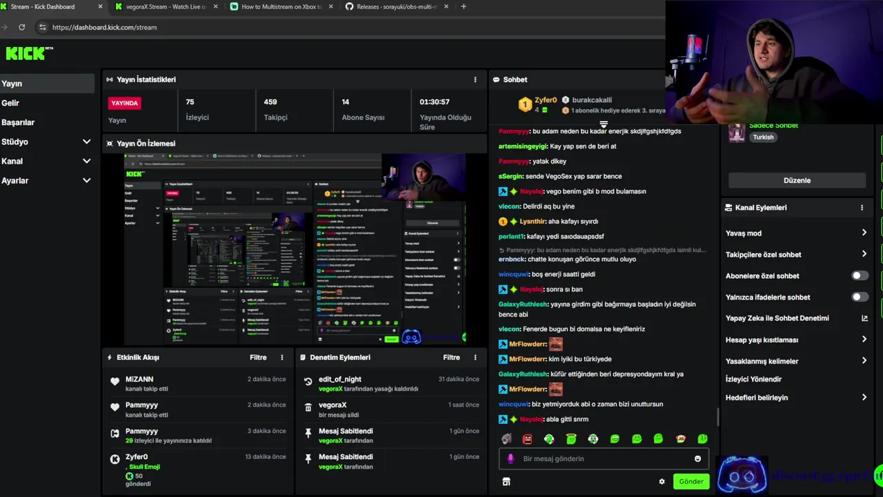Switch to How to Multistream on Xbox tab
Screen dimensions: 883x497
point(280,7)
